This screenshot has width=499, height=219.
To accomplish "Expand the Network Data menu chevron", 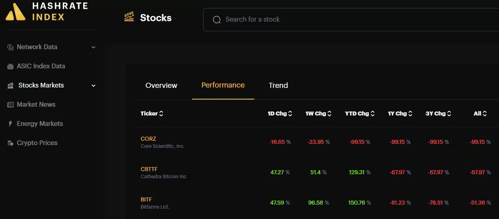I will pyautogui.click(x=93, y=47).
